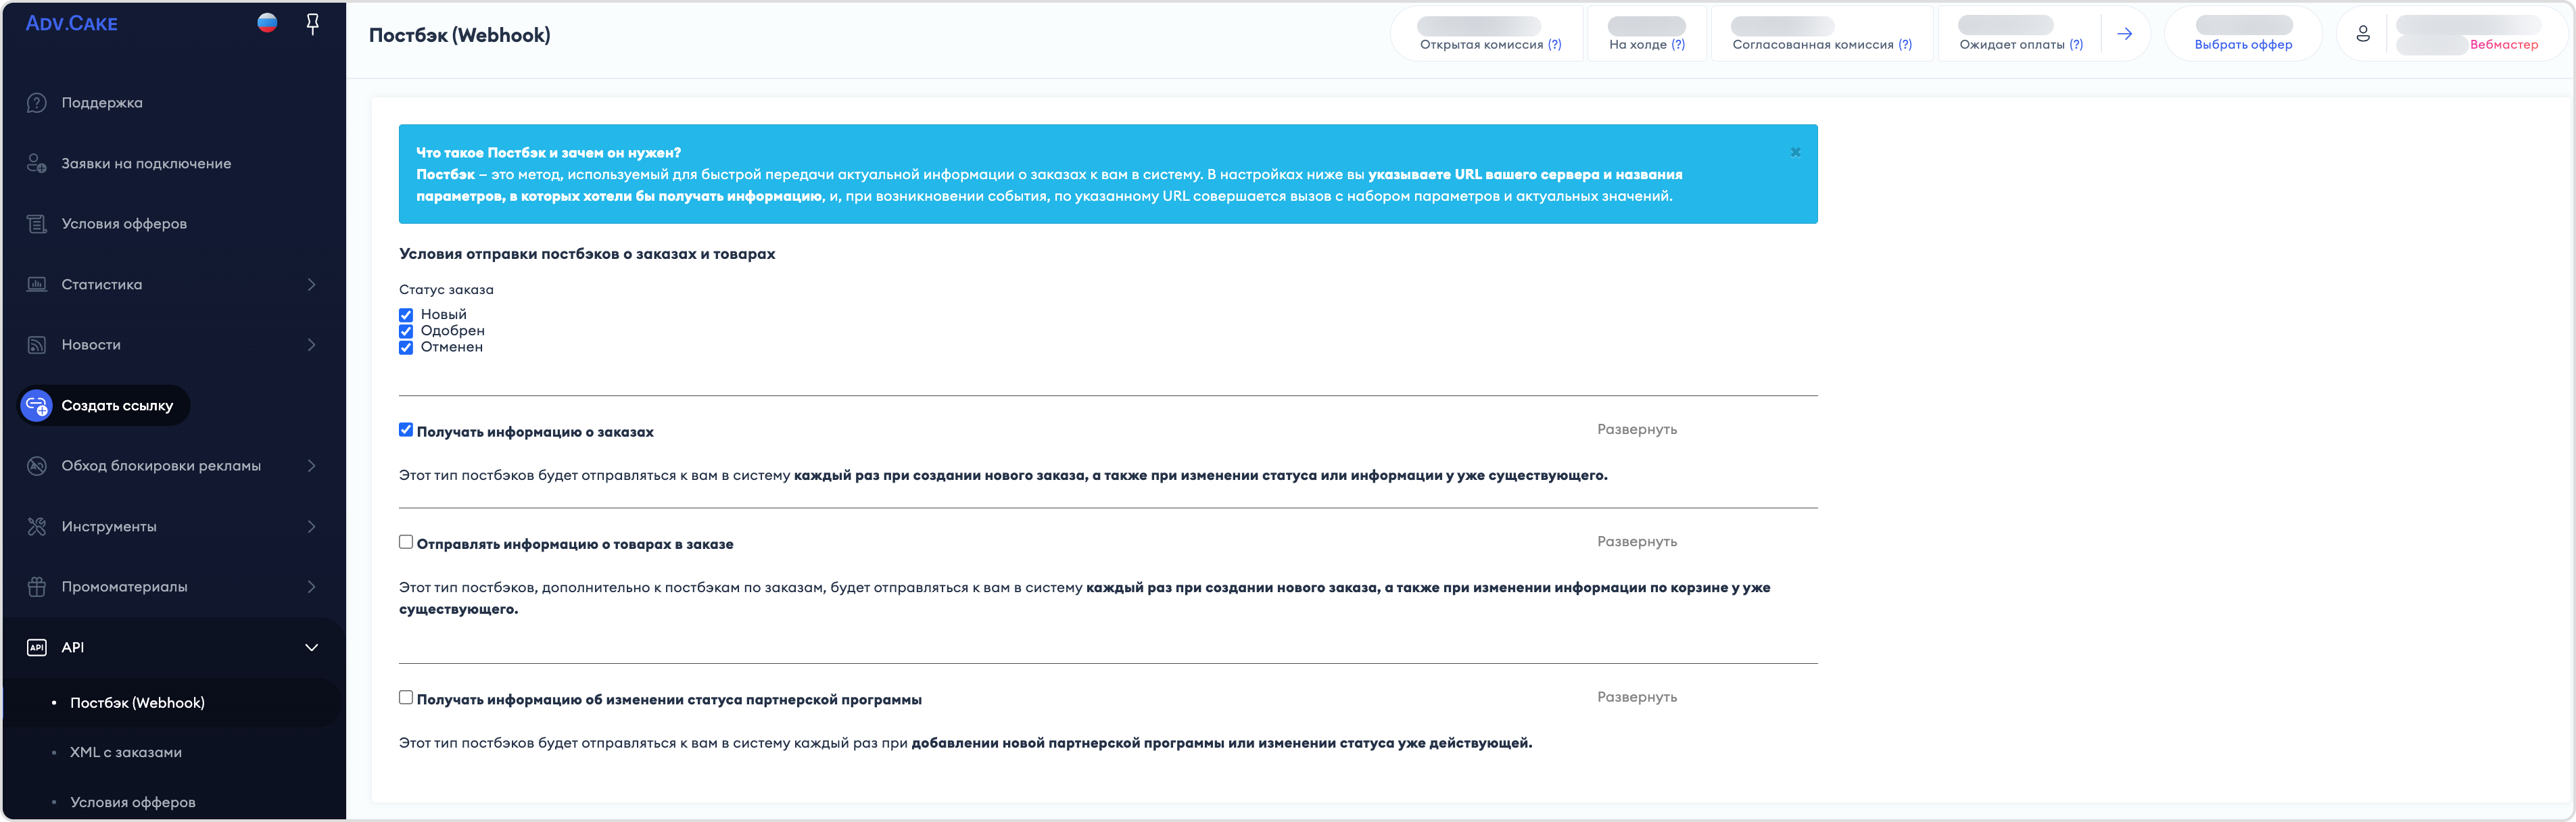Click the Условия офферов list icon
Screen dimensions: 2576x822
click(37, 224)
